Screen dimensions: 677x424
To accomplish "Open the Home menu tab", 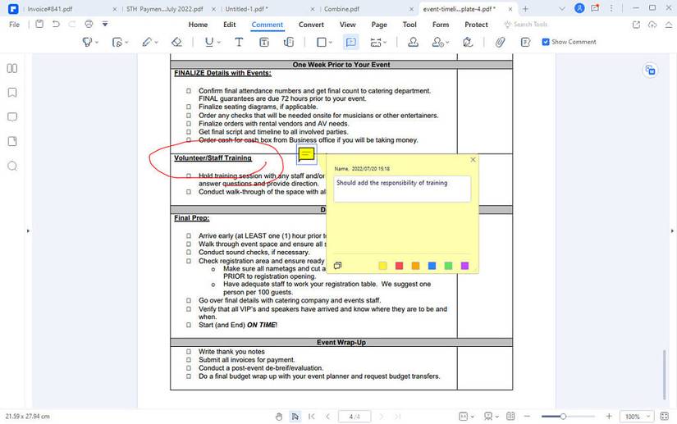I will (x=198, y=25).
